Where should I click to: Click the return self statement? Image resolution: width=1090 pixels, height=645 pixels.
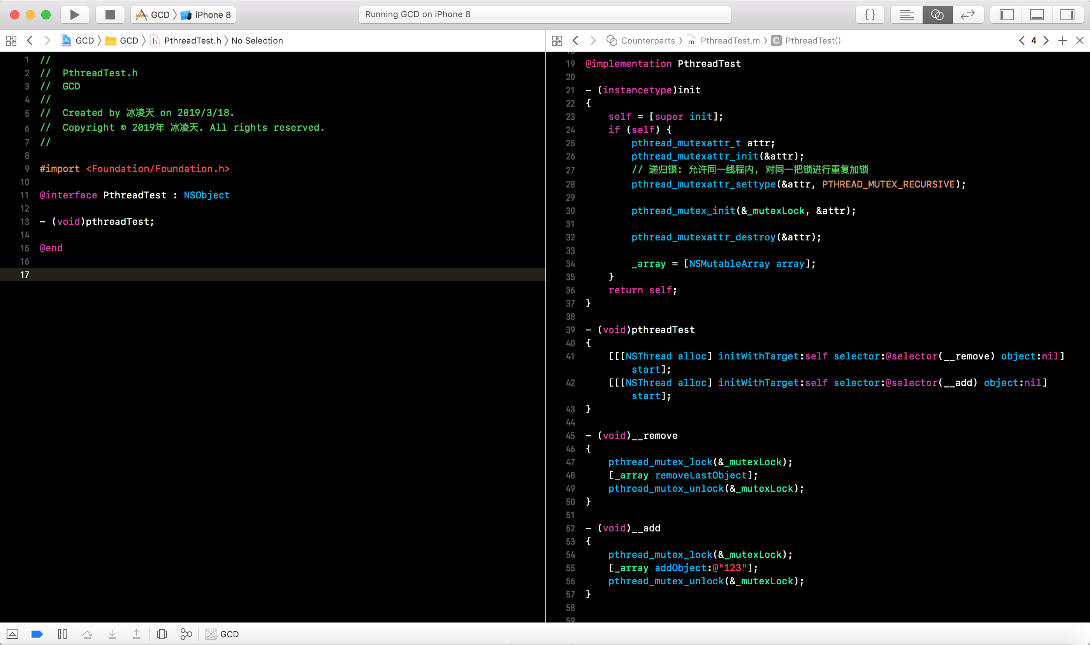[x=642, y=290]
